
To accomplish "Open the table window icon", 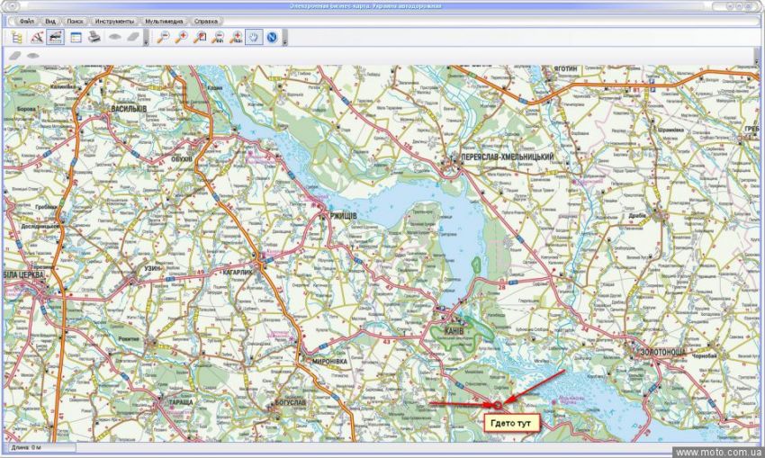I will [76, 38].
